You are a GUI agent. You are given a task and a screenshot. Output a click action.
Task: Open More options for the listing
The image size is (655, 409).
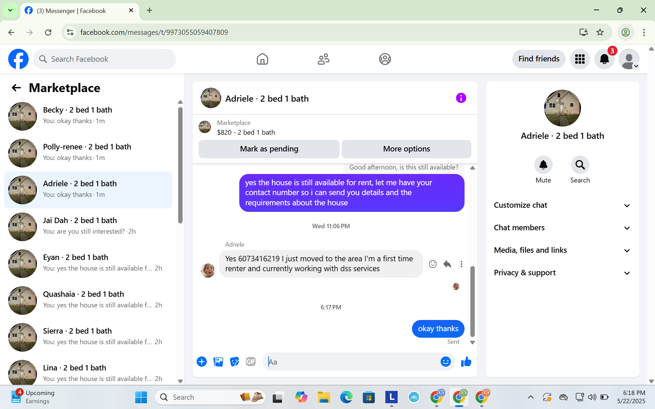(x=406, y=149)
